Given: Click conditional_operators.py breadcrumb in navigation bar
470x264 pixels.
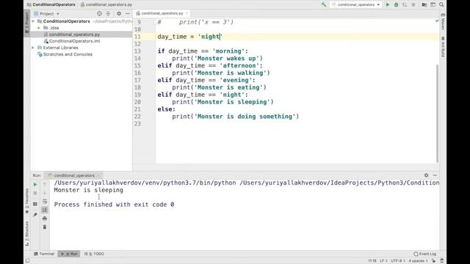Looking at the screenshot, I should coord(106,4).
